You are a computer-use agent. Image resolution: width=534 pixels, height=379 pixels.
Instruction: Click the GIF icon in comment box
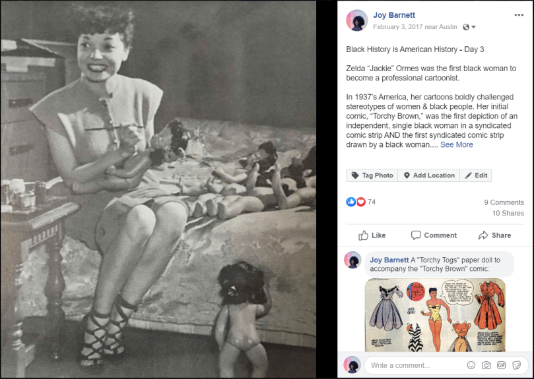pyautogui.click(x=501, y=365)
